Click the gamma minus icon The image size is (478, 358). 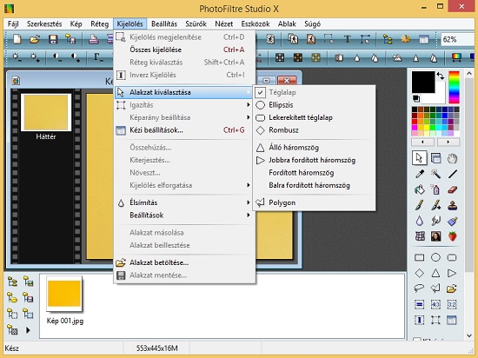98,57
